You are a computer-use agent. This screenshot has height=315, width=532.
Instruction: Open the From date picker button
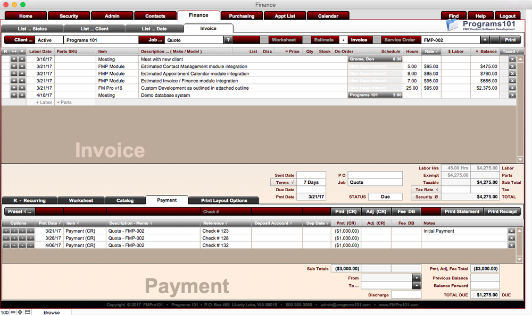417,278
